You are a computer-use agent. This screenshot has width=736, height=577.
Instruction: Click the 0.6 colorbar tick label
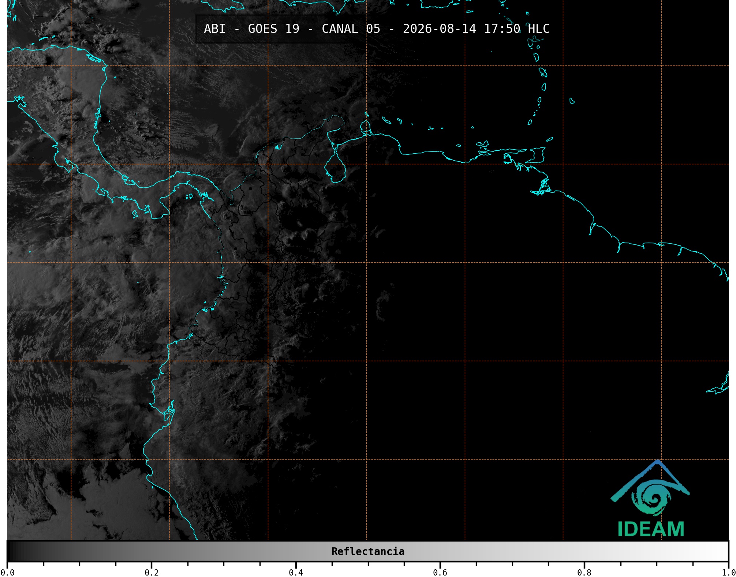click(440, 573)
